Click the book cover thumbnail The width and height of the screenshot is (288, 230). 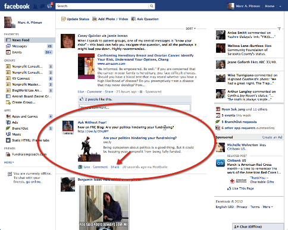86,66
